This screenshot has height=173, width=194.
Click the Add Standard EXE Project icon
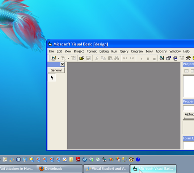click(54, 58)
